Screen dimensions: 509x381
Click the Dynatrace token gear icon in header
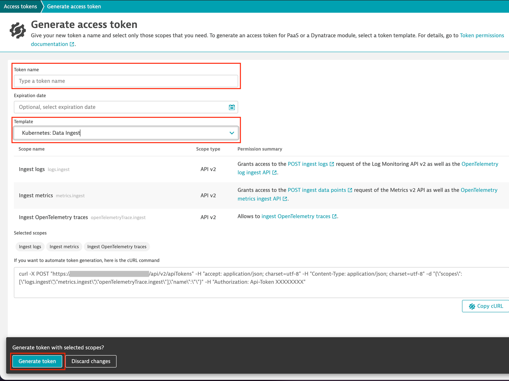pos(17,31)
